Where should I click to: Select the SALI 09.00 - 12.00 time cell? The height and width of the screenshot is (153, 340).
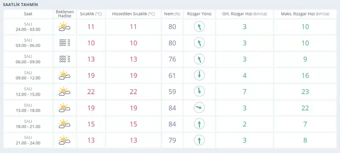click(x=28, y=75)
